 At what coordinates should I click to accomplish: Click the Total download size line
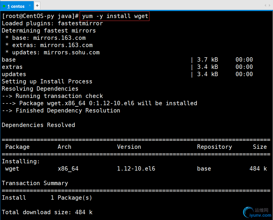point(47,212)
